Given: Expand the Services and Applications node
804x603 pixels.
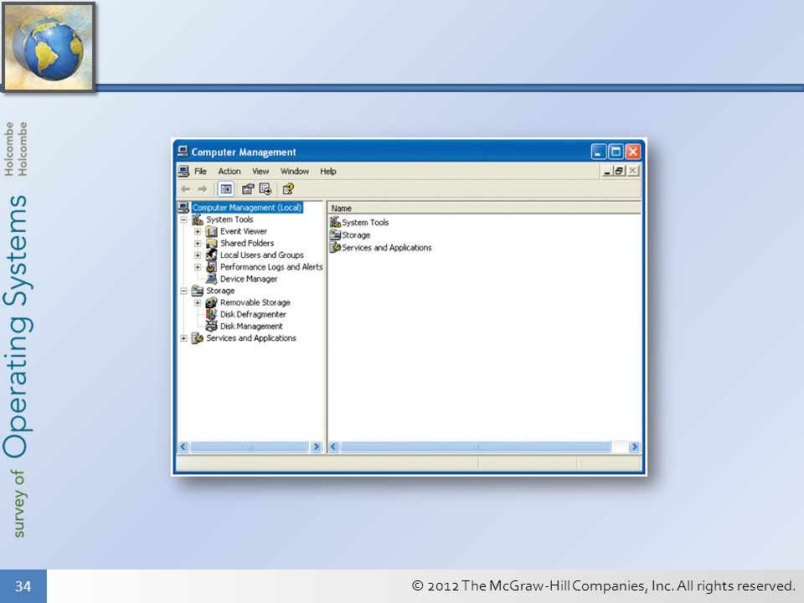Looking at the screenshot, I should point(183,338).
